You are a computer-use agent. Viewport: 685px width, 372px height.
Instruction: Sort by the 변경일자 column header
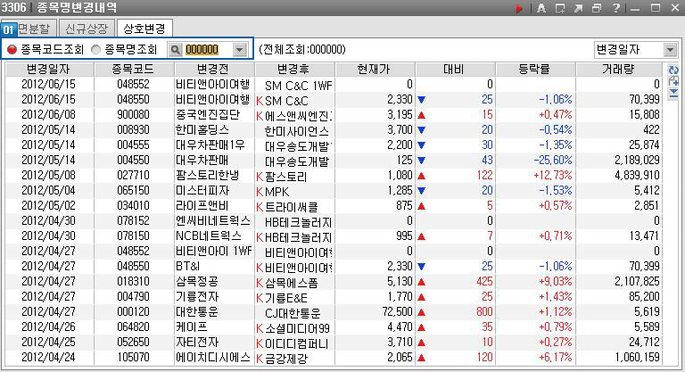[49, 70]
